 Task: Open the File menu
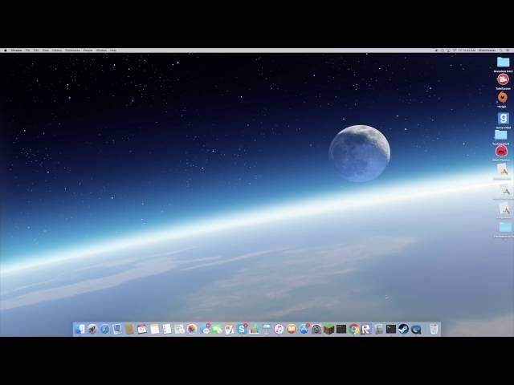(x=27, y=50)
